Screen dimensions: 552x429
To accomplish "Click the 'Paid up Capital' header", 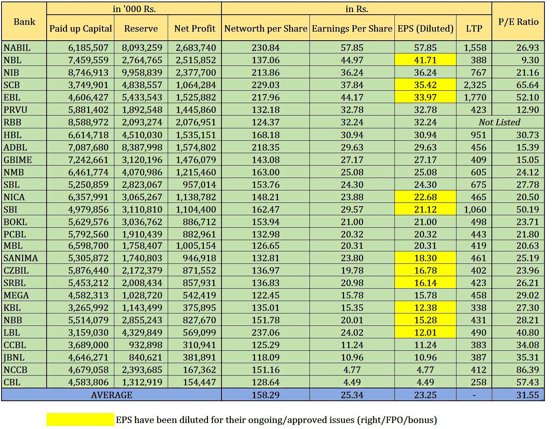I will point(80,28).
